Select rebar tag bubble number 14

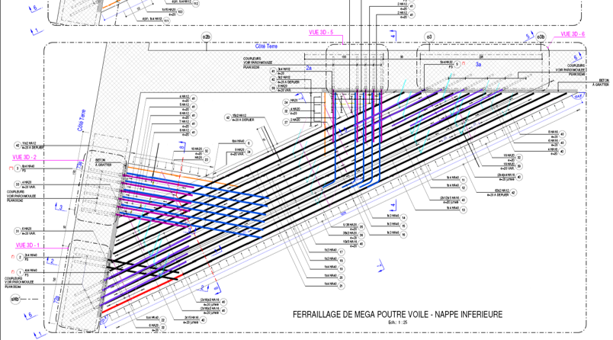(404, 217)
